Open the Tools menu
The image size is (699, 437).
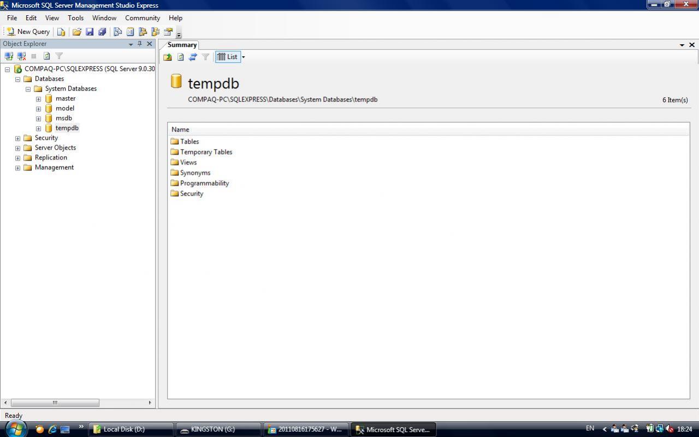click(x=76, y=18)
